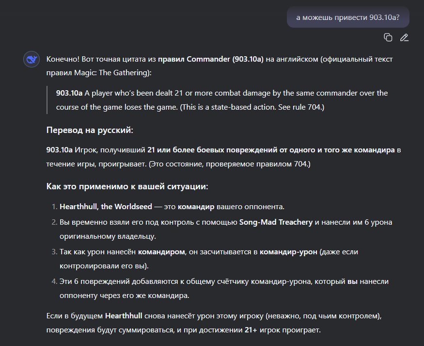Select the user message bubble text

pyautogui.click(x=347, y=17)
